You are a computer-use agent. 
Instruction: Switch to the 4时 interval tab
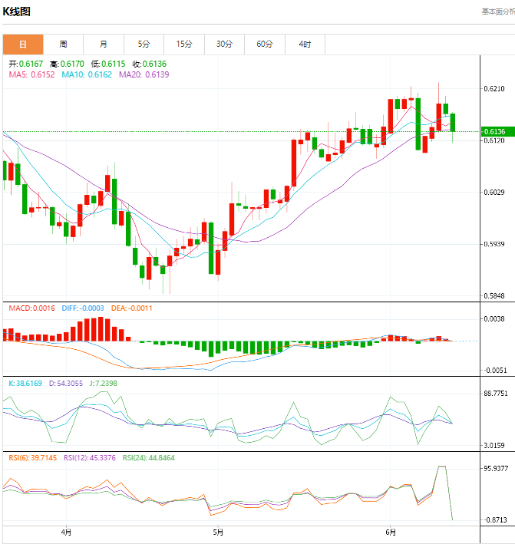point(305,45)
